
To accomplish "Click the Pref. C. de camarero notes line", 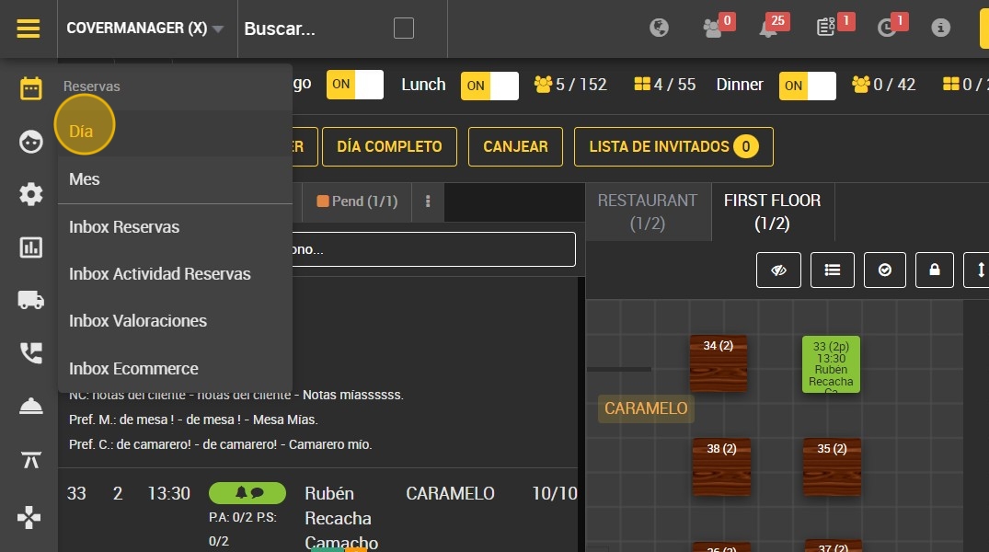I will 220,444.
